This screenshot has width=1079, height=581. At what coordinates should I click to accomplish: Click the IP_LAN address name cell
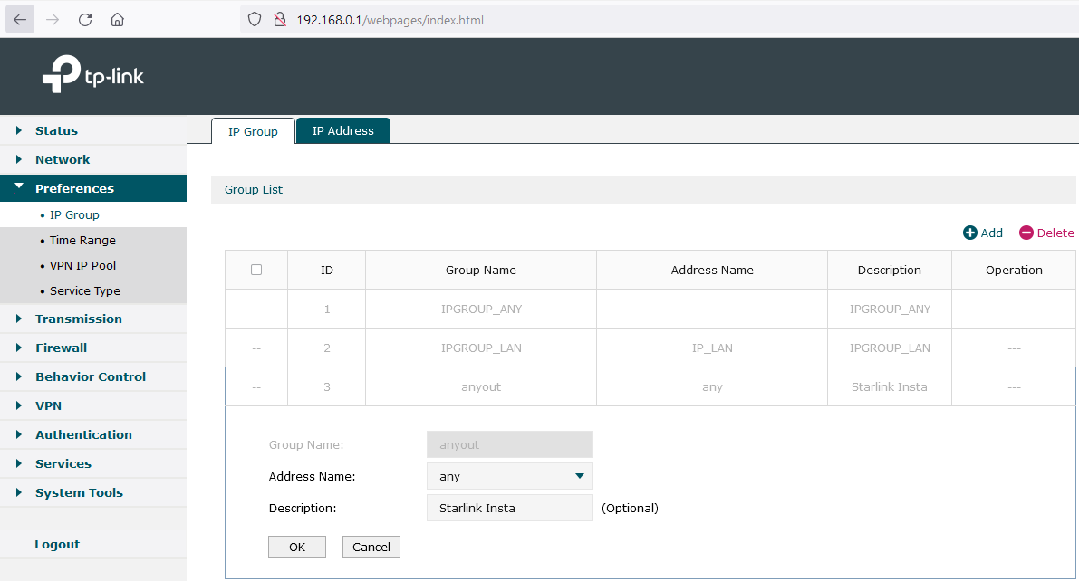[x=712, y=348]
